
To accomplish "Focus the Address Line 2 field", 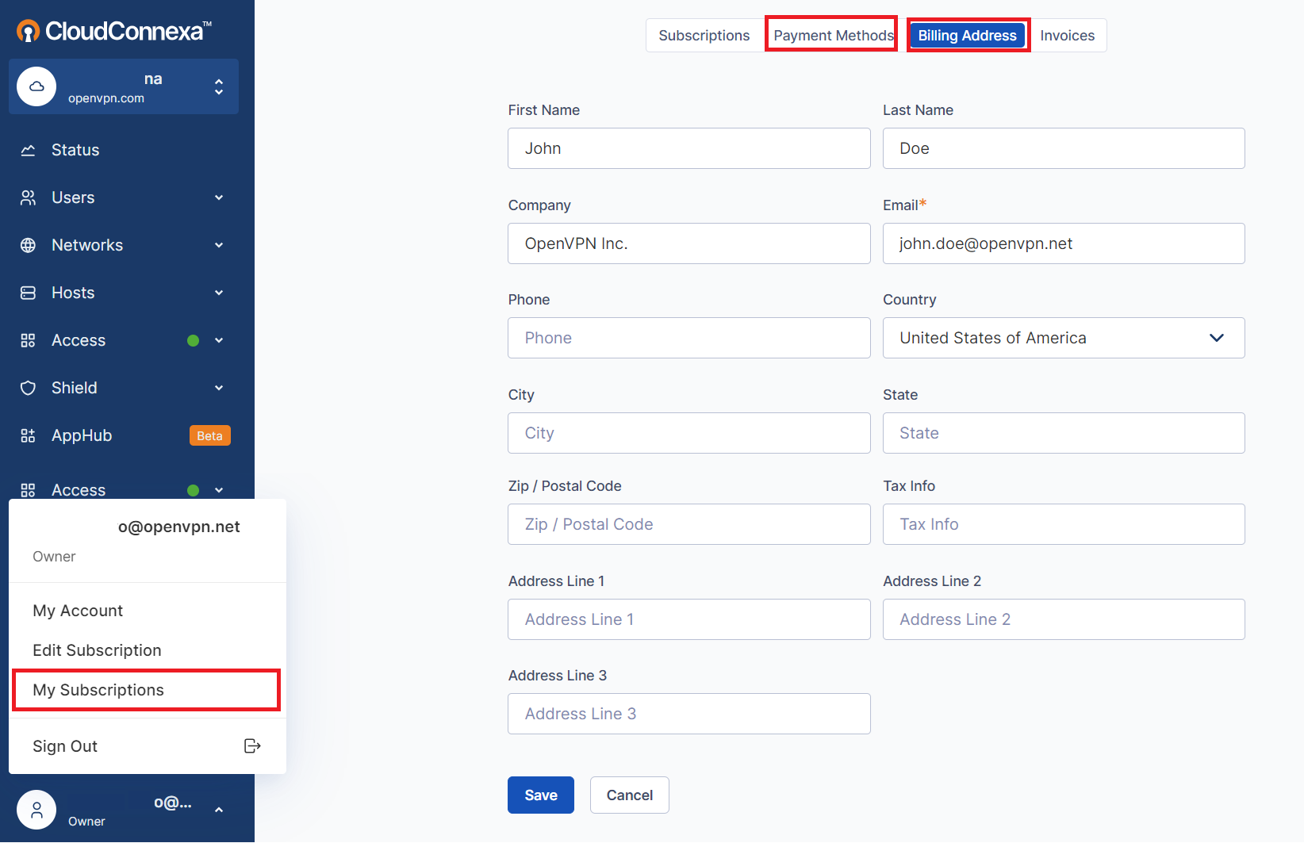I will click(1064, 619).
